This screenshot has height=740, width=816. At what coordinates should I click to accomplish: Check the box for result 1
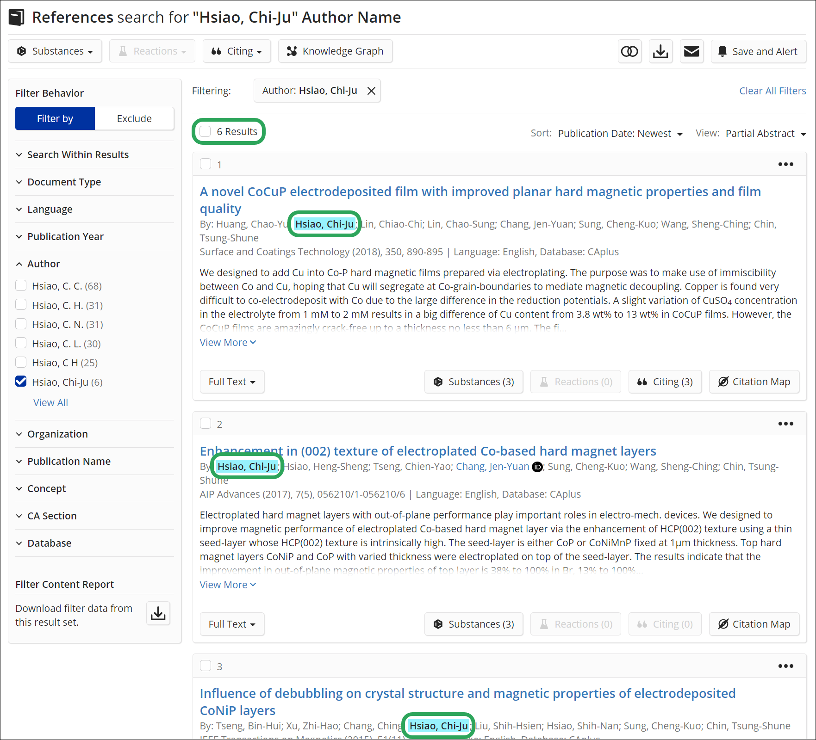coord(206,164)
